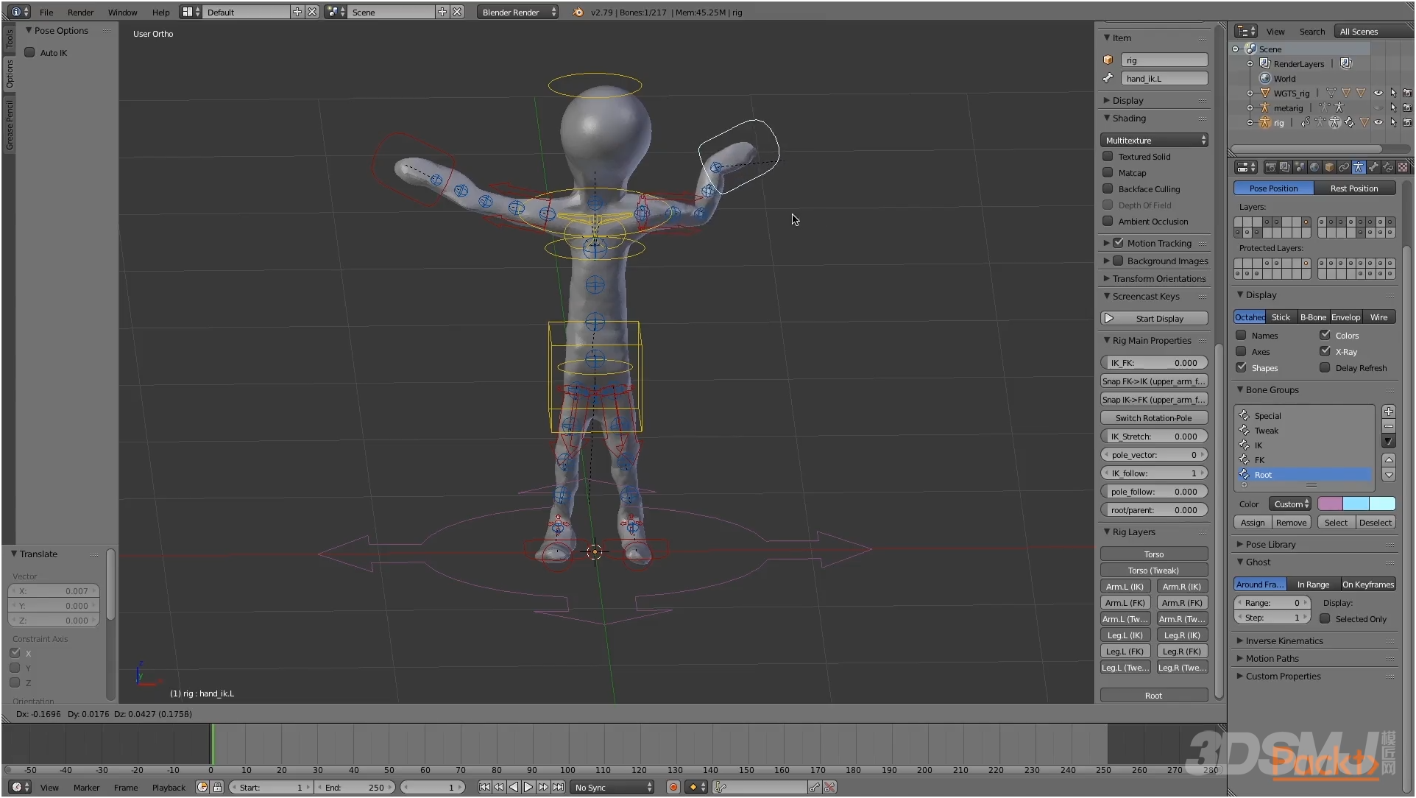This screenshot has width=1416, height=798.
Task: Click the Switch Rotation-Pole button
Action: [x=1154, y=417]
